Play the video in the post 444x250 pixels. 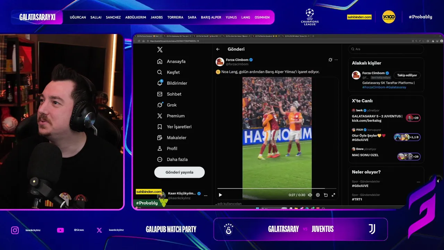point(220,195)
